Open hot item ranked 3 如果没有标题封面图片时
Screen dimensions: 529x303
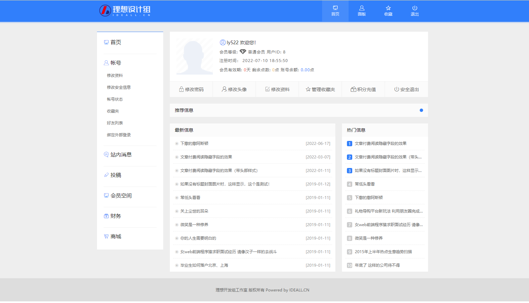pyautogui.click(x=388, y=171)
